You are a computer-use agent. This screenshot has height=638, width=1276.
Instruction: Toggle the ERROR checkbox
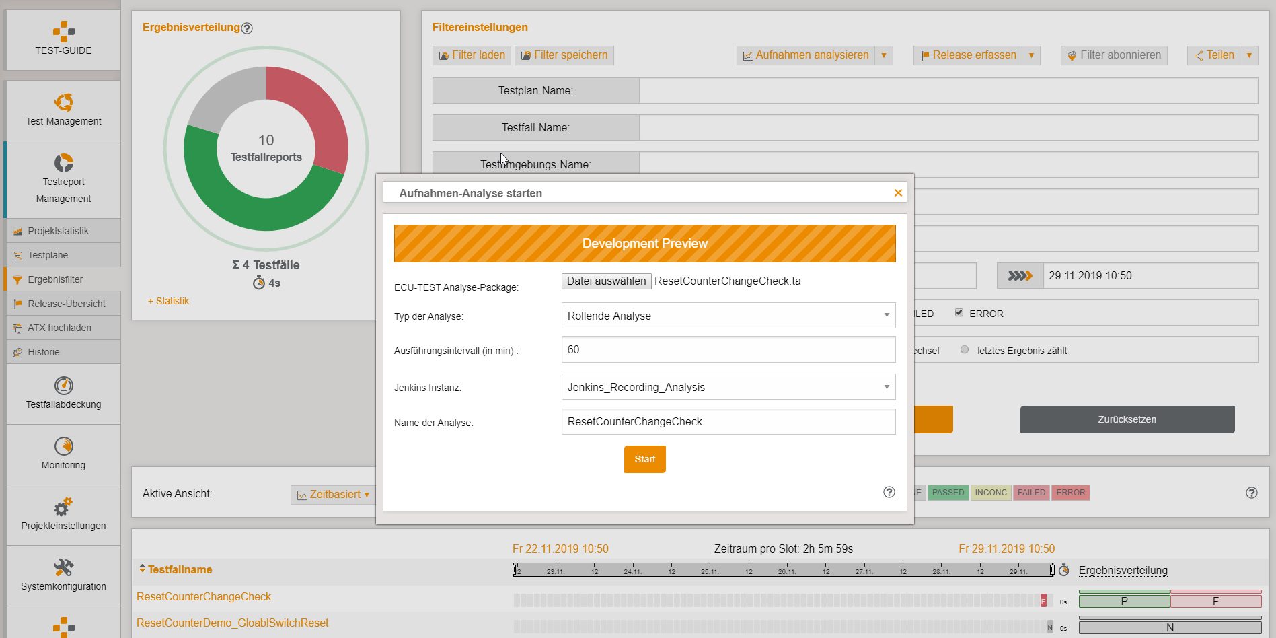click(959, 313)
